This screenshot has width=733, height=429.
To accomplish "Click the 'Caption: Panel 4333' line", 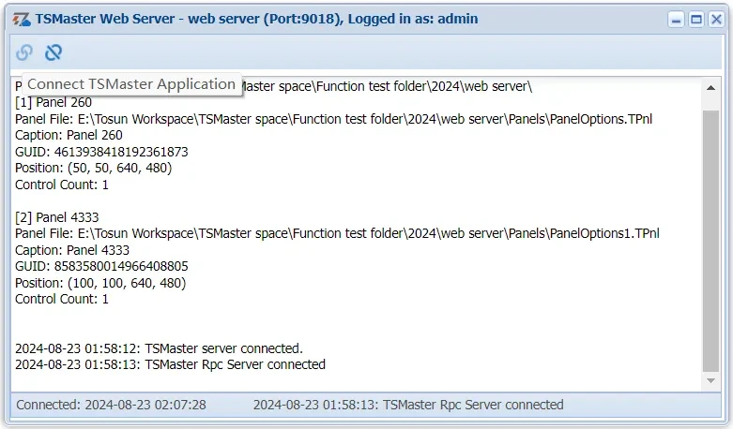I will point(72,250).
